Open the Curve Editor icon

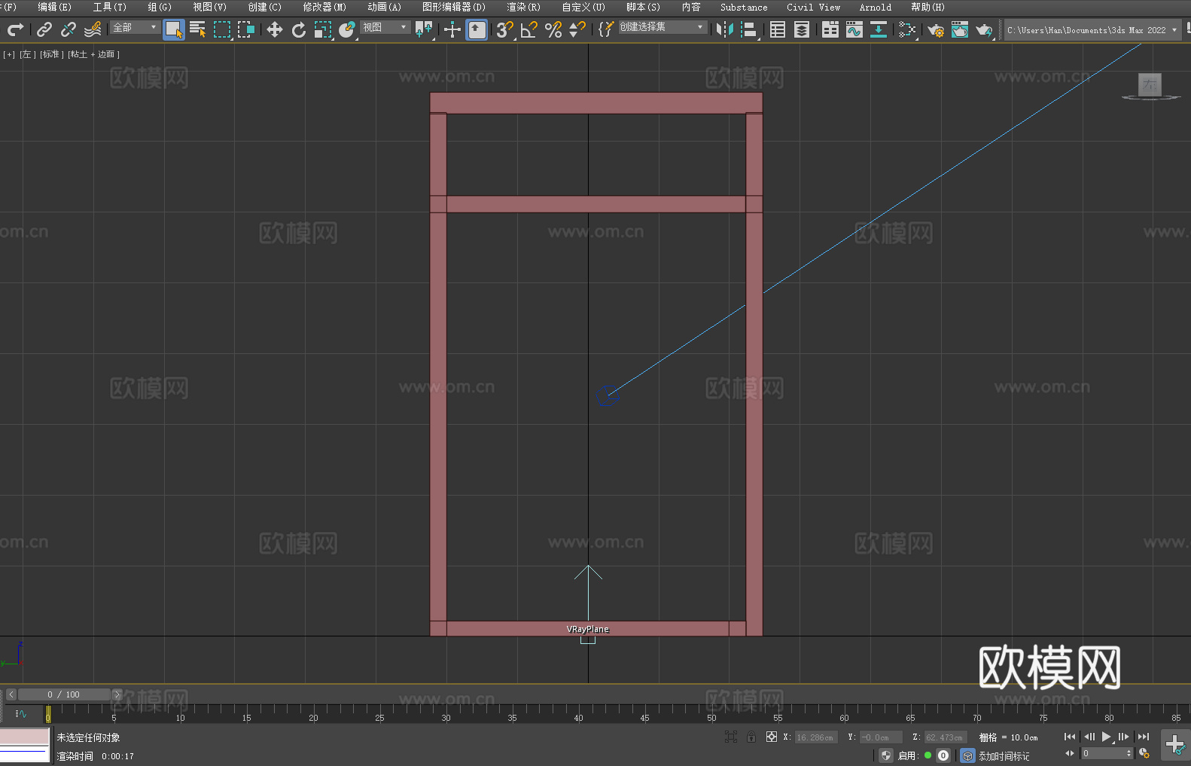coord(854,29)
